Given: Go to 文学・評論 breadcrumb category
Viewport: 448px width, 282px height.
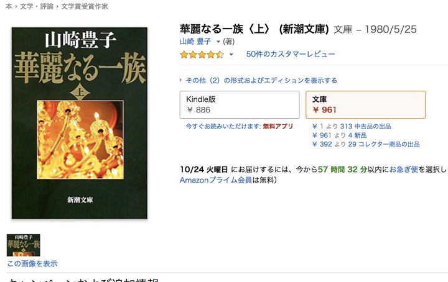Looking at the screenshot, I should click(x=37, y=6).
